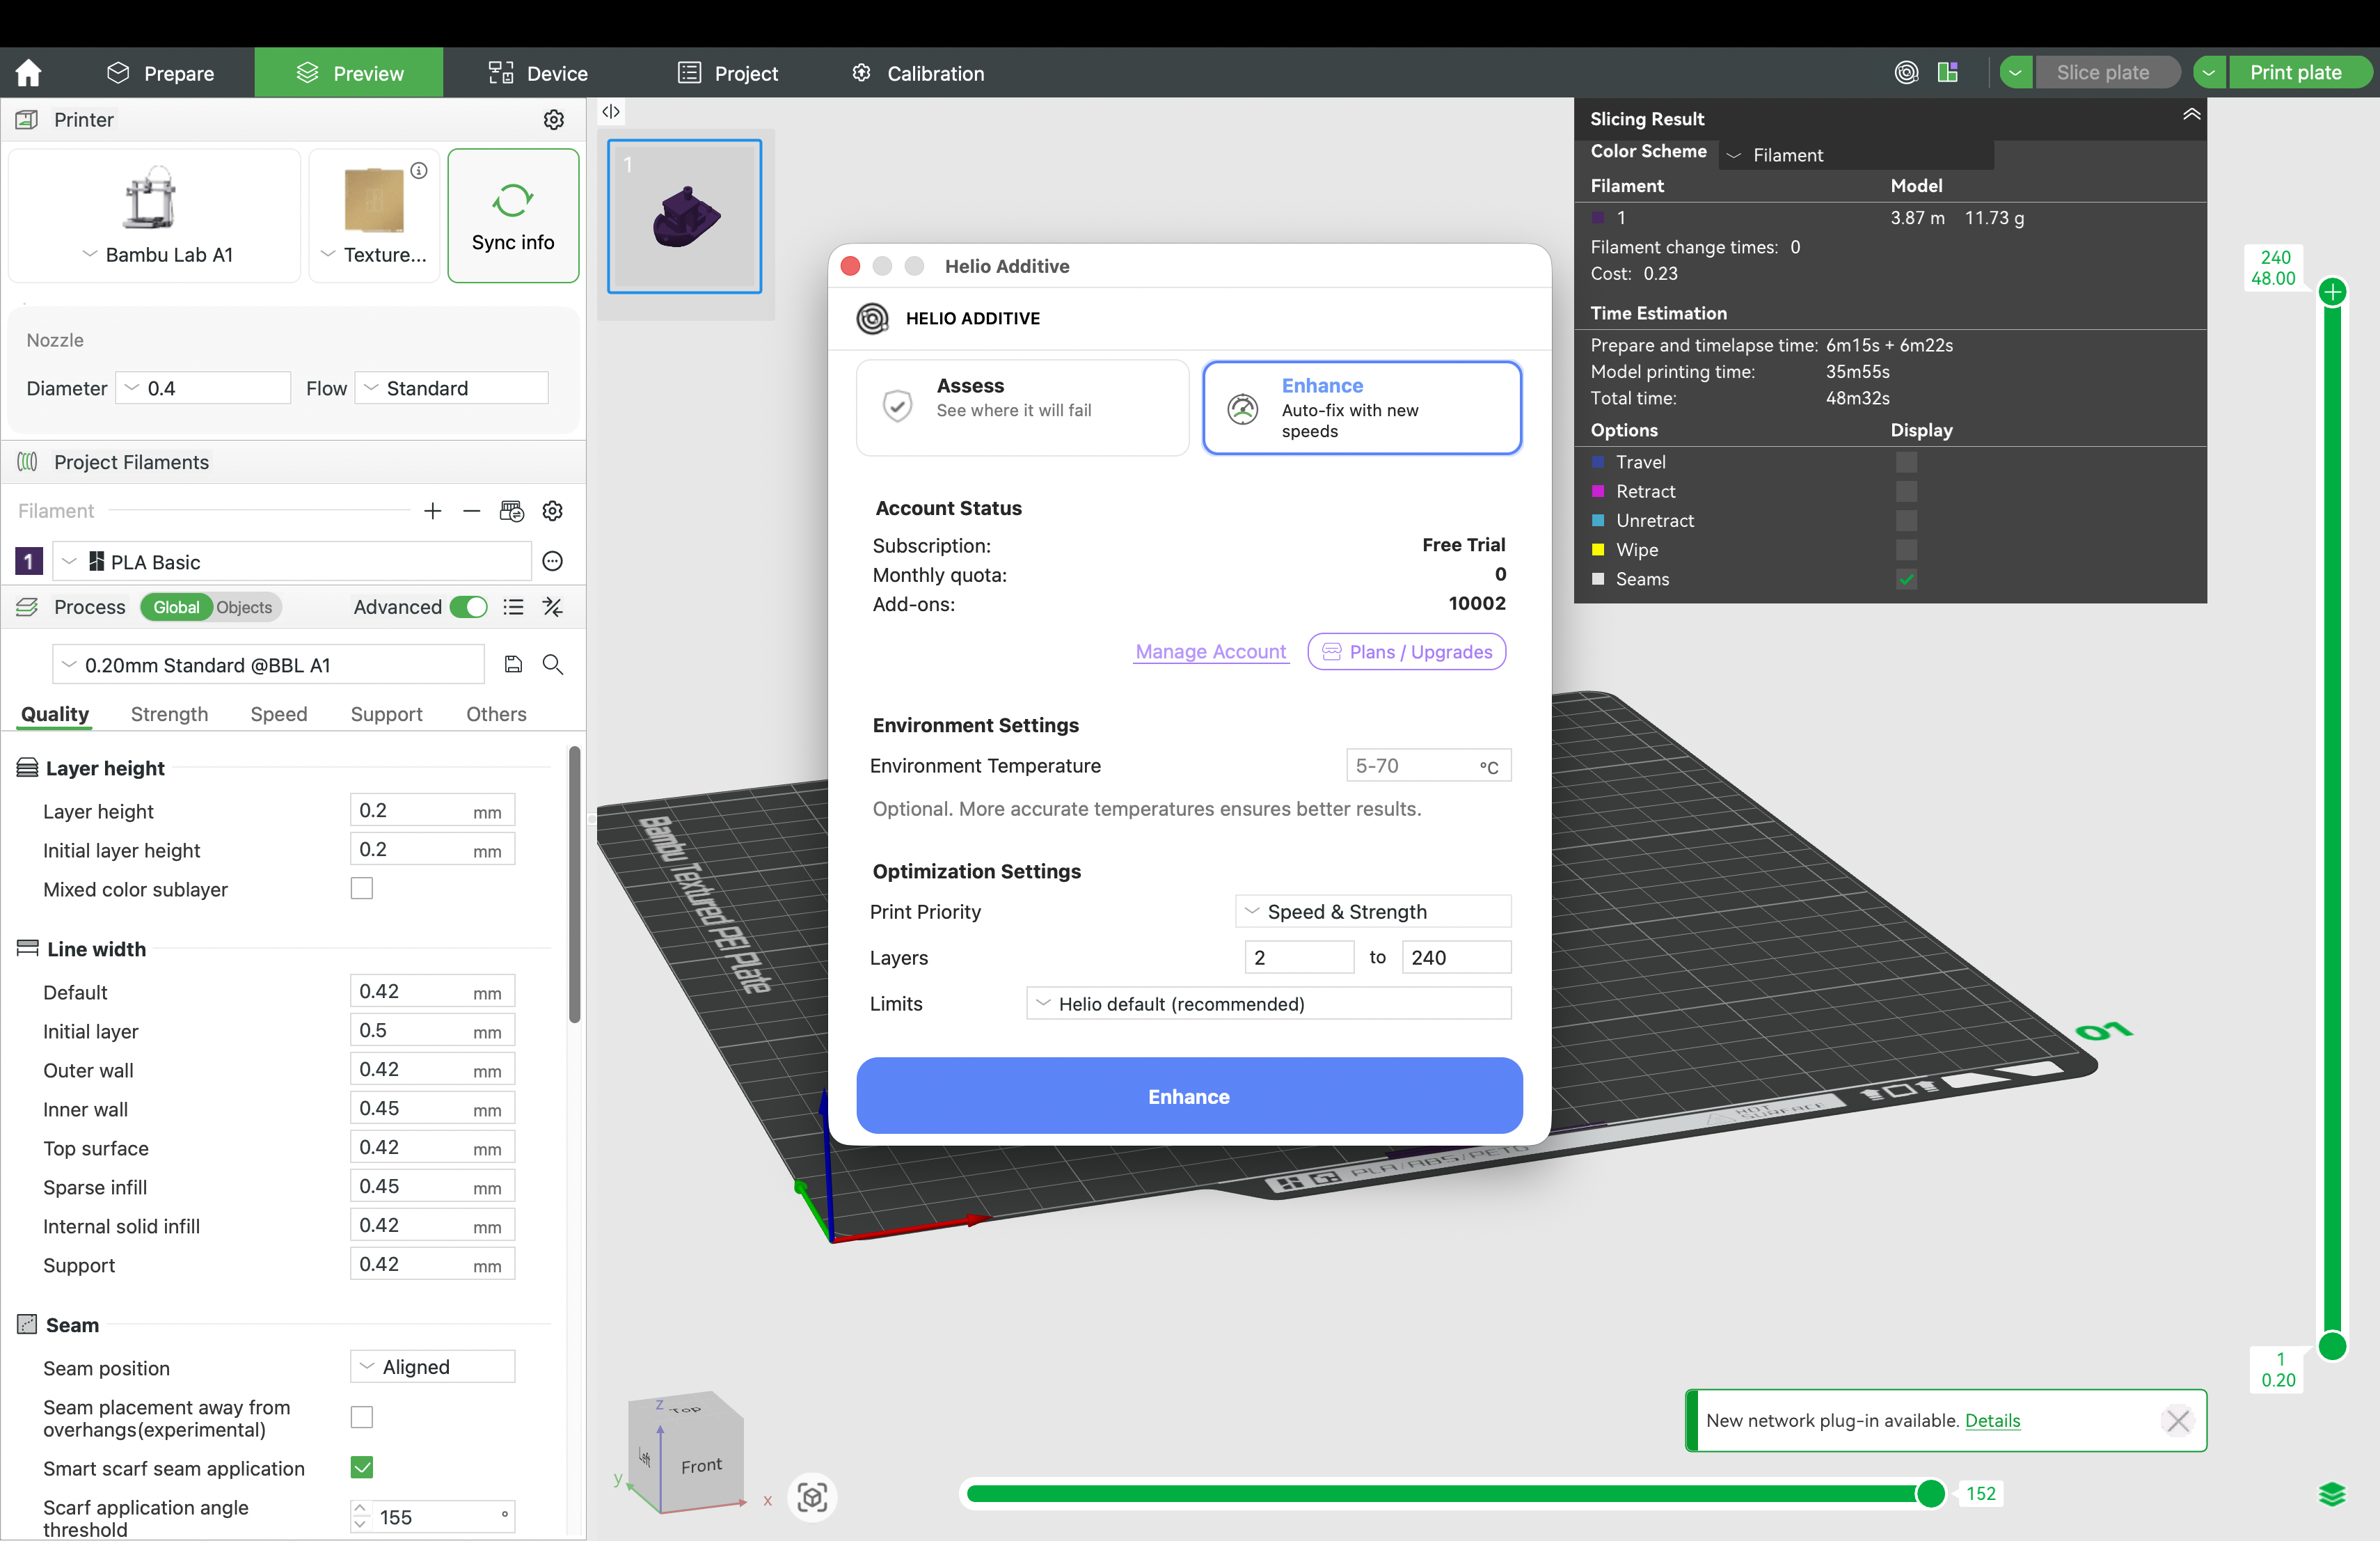Viewport: 2380px width, 1541px height.
Task: Open the Print Priority dropdown
Action: point(1373,911)
